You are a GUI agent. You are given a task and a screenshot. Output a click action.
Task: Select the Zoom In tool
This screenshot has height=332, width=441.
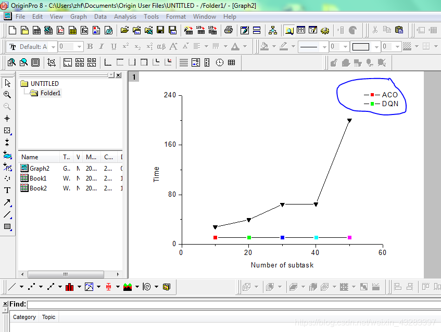click(x=7, y=95)
